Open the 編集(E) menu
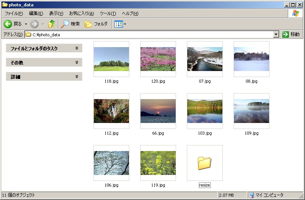This screenshot has height=200, width=305. click(x=36, y=13)
